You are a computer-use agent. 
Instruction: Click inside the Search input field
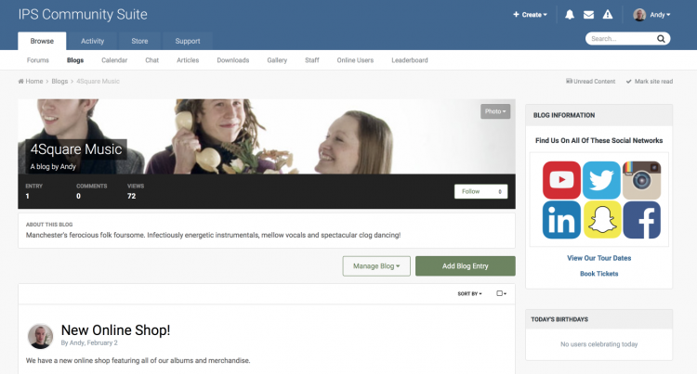pos(623,39)
